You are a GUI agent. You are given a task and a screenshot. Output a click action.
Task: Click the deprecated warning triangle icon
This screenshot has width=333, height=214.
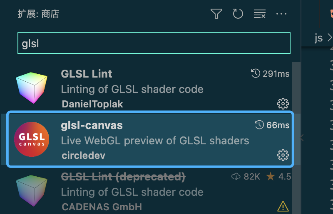tap(283, 206)
